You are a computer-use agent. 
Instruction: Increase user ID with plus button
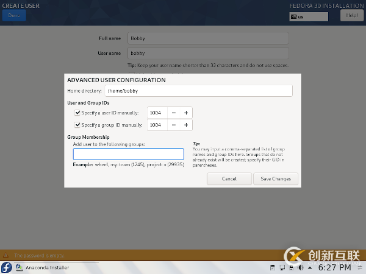point(186,113)
